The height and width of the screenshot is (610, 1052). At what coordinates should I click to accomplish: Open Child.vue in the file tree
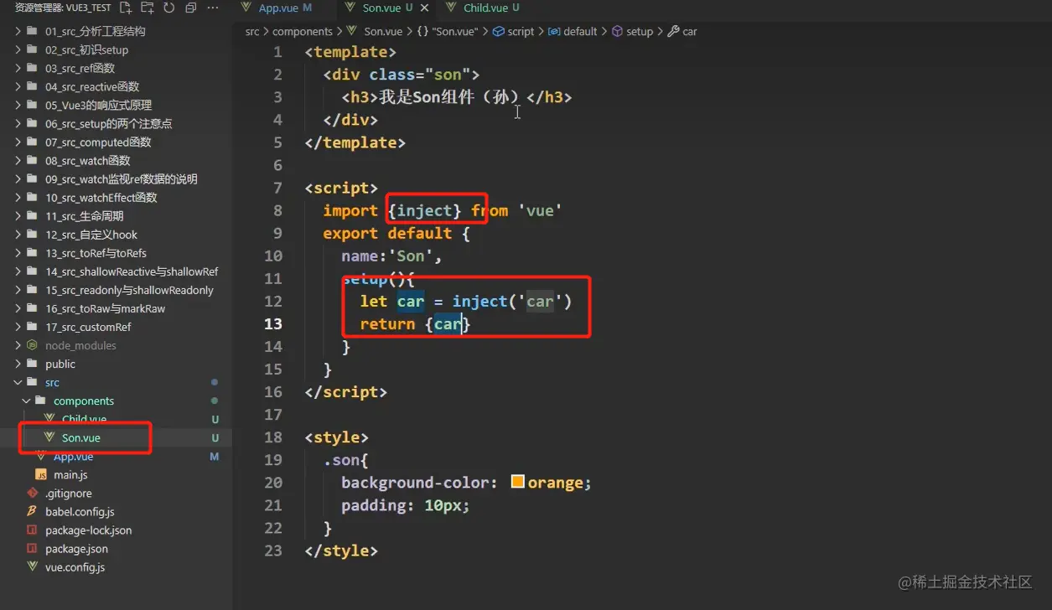[84, 419]
